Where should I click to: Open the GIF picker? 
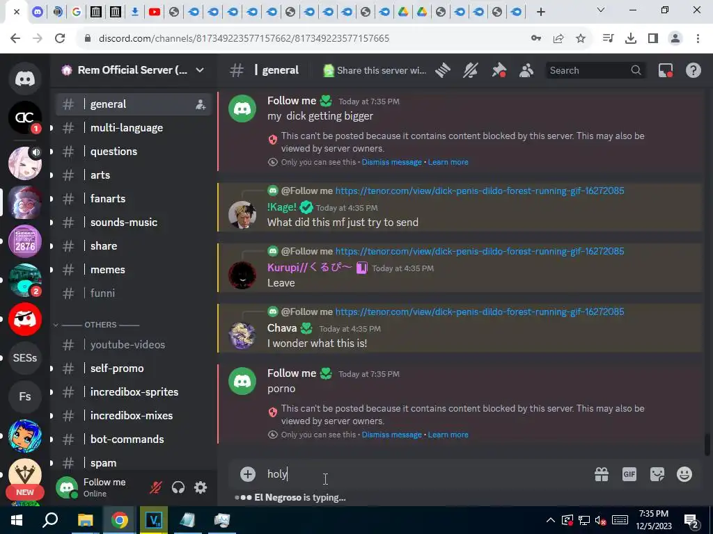629,474
